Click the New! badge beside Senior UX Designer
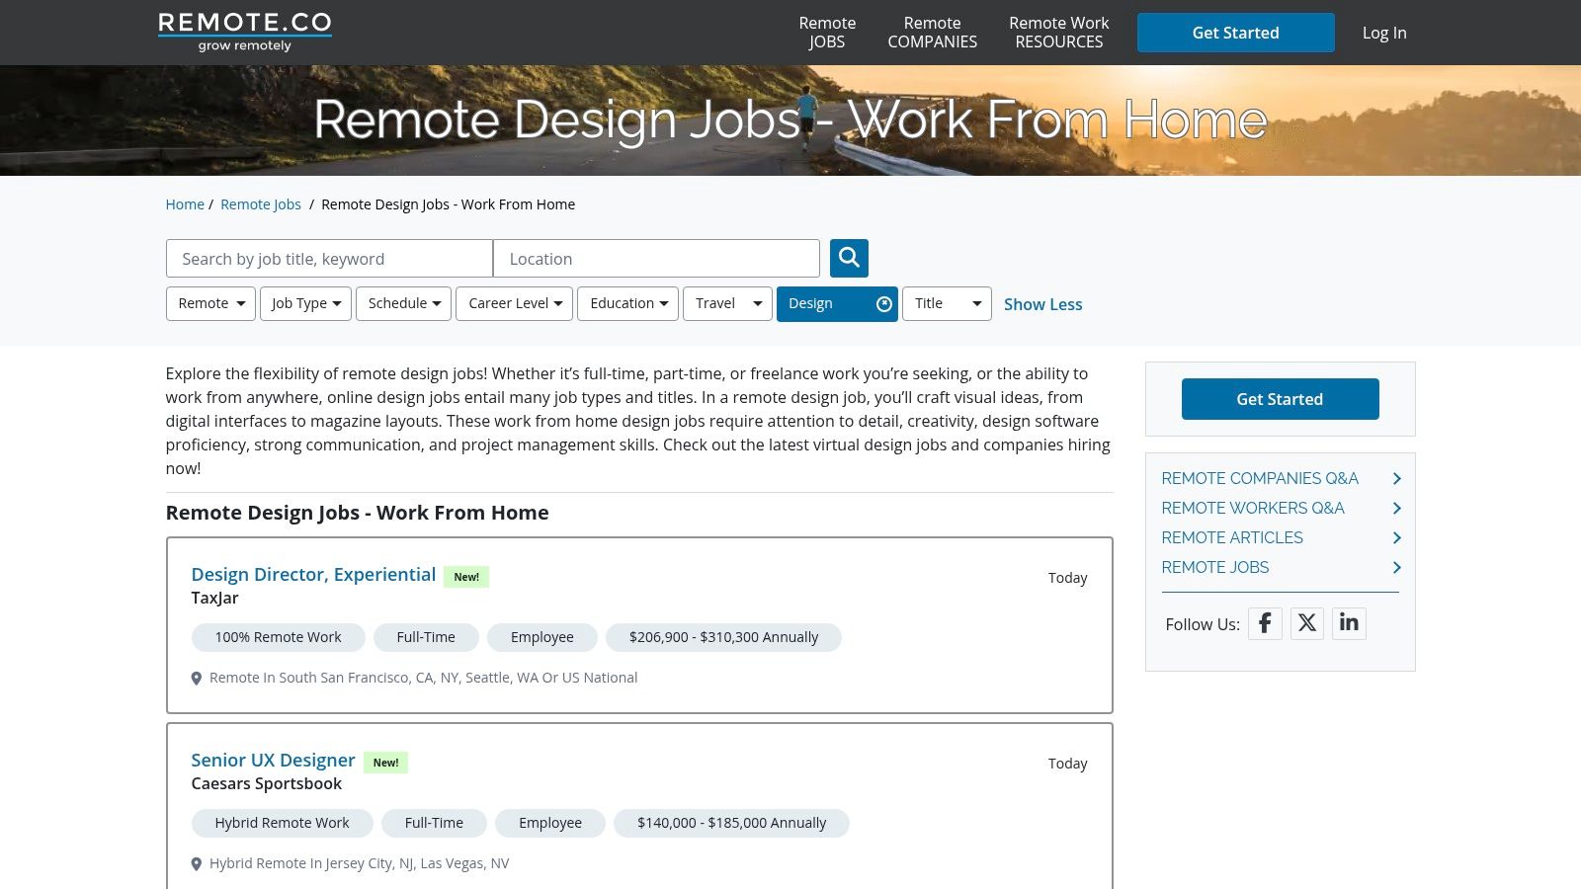Screen dimensions: 1581x889 pyautogui.click(x=385, y=763)
